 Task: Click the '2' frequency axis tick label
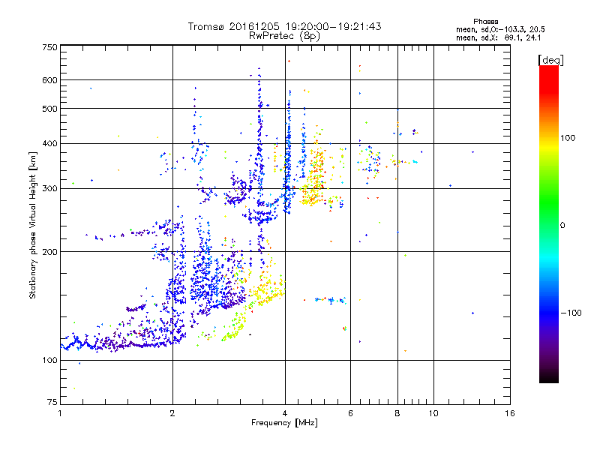pos(172,413)
